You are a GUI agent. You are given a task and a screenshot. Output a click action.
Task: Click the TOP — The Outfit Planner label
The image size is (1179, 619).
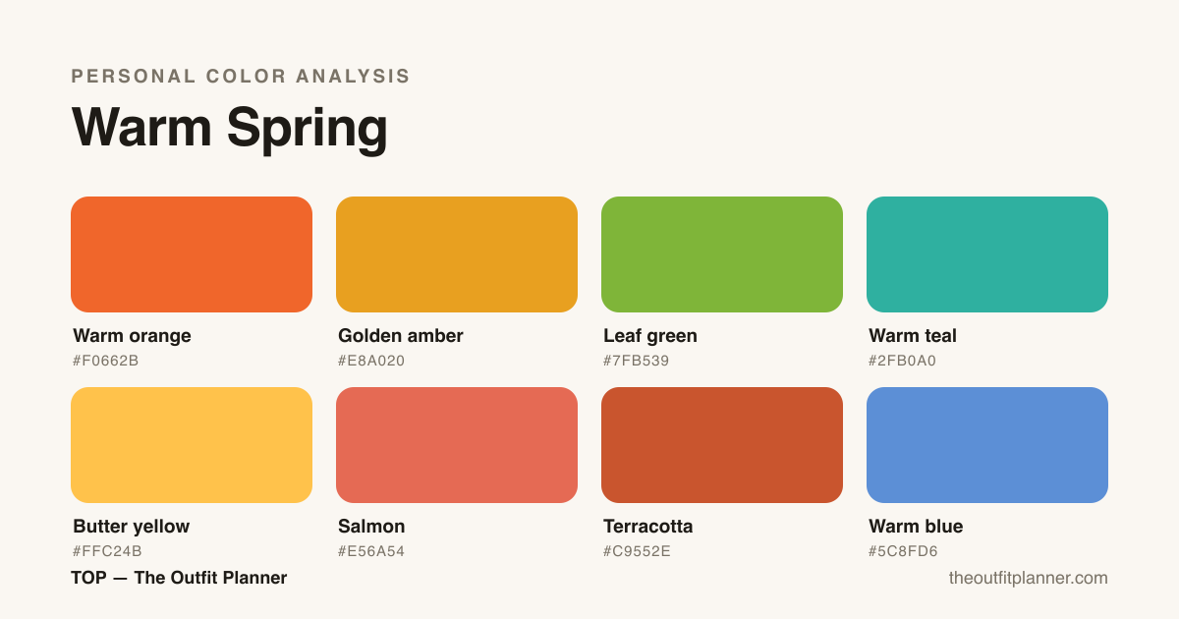[179, 578]
